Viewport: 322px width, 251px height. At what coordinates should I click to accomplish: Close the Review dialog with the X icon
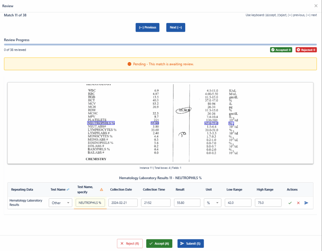pos(316,6)
